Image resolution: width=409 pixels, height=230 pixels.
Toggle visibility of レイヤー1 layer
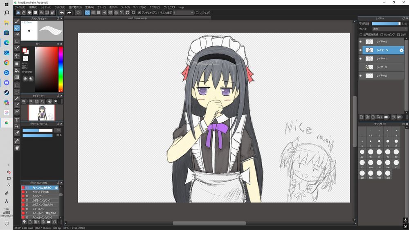(x=360, y=58)
